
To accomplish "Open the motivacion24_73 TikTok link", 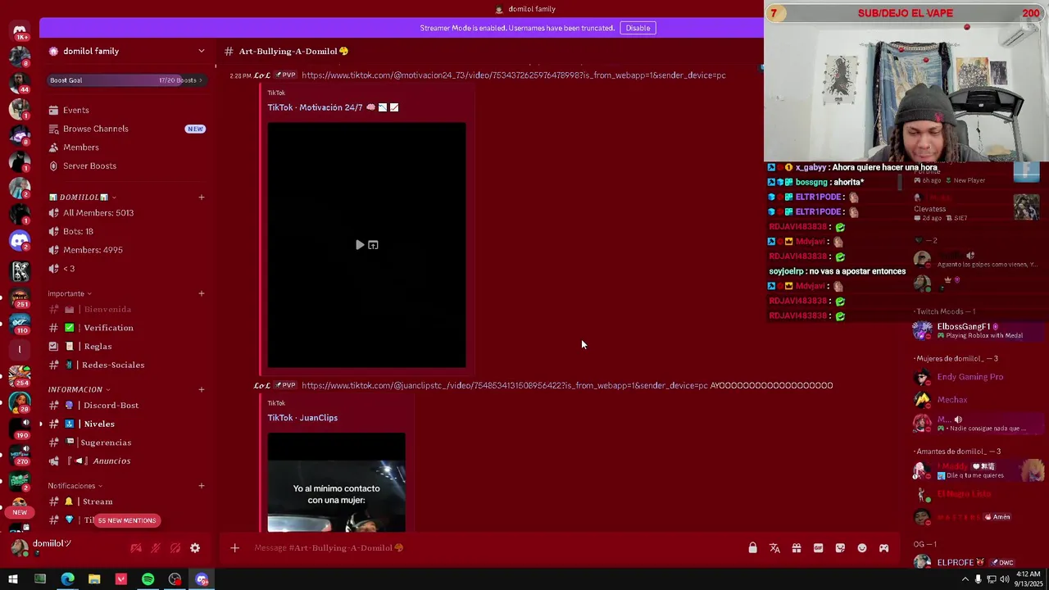I will point(513,75).
